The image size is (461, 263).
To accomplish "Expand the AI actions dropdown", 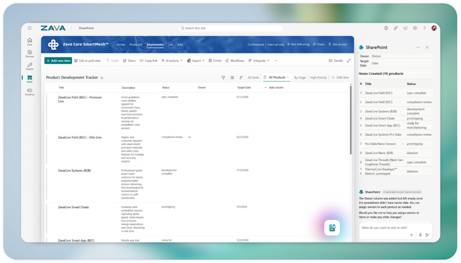I will 172,61.
